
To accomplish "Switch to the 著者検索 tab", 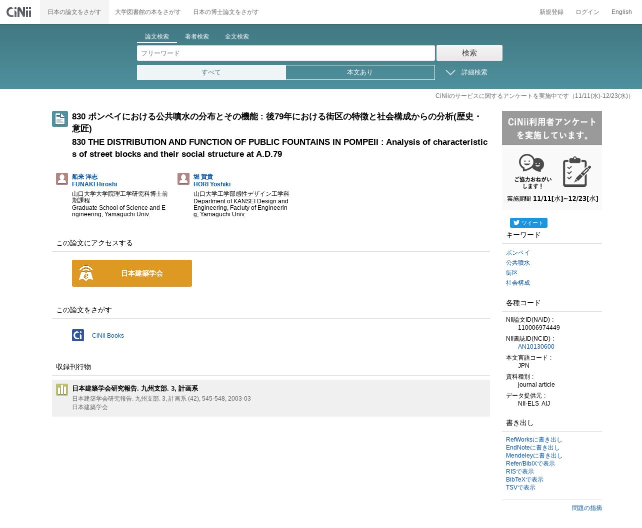I will [197, 36].
